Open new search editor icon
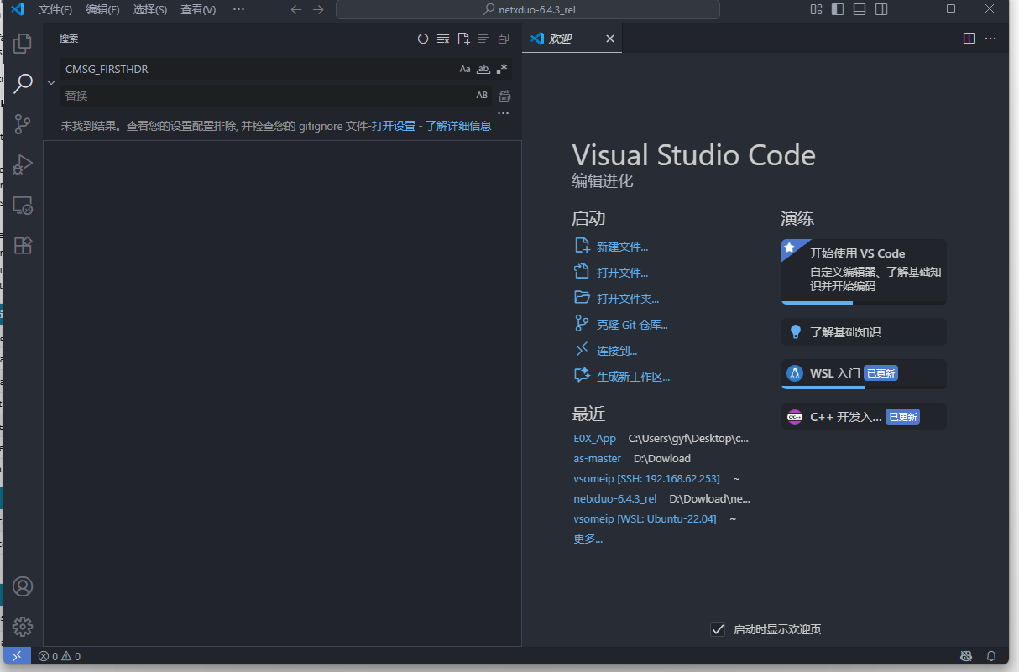The height and width of the screenshot is (672, 1019). 463,39
